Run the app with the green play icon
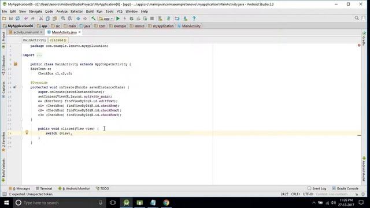Screen dimensions: 370x208 [118, 18]
